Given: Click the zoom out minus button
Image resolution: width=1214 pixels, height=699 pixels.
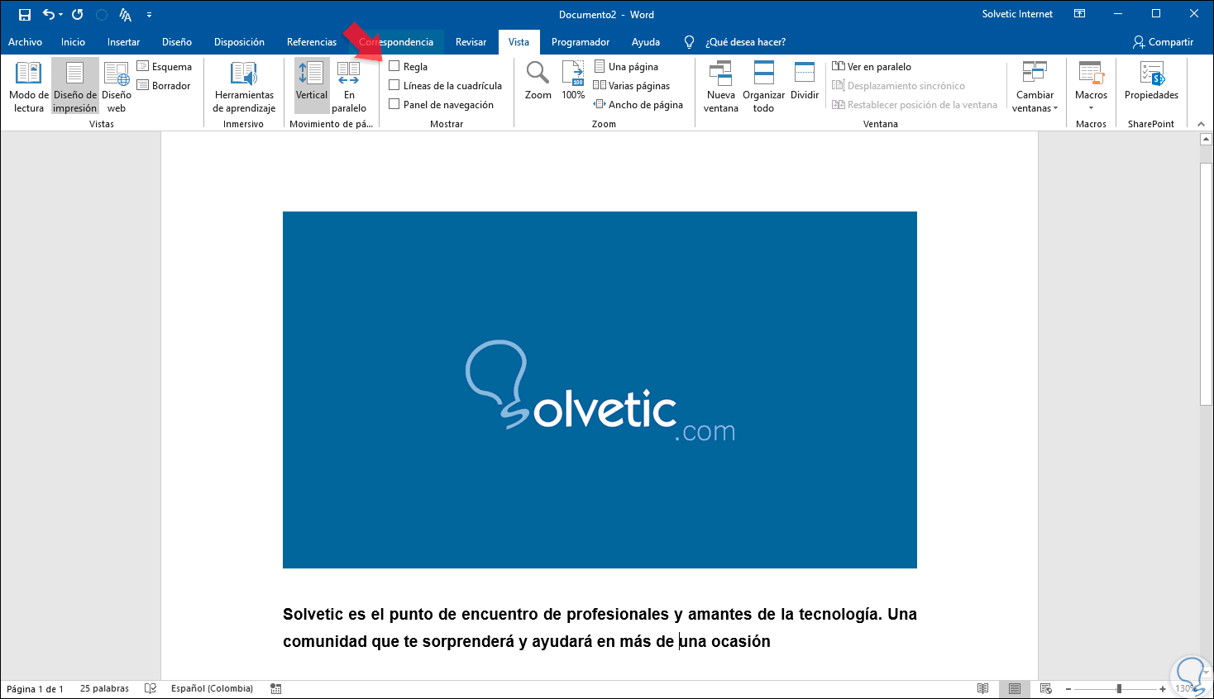Looking at the screenshot, I should click(x=1068, y=688).
